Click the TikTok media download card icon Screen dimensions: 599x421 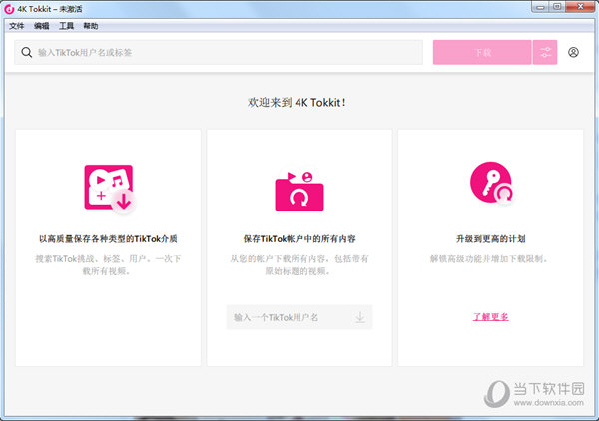[x=109, y=189]
